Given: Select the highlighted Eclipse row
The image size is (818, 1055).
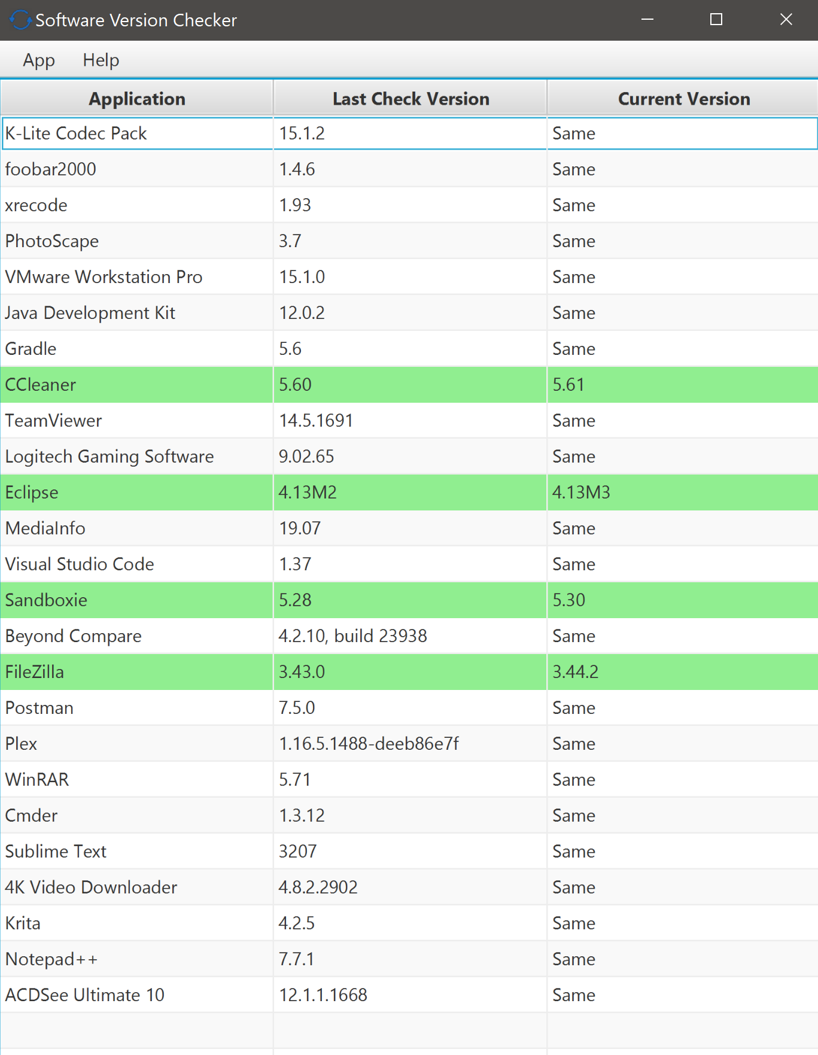Looking at the screenshot, I should click(x=409, y=492).
